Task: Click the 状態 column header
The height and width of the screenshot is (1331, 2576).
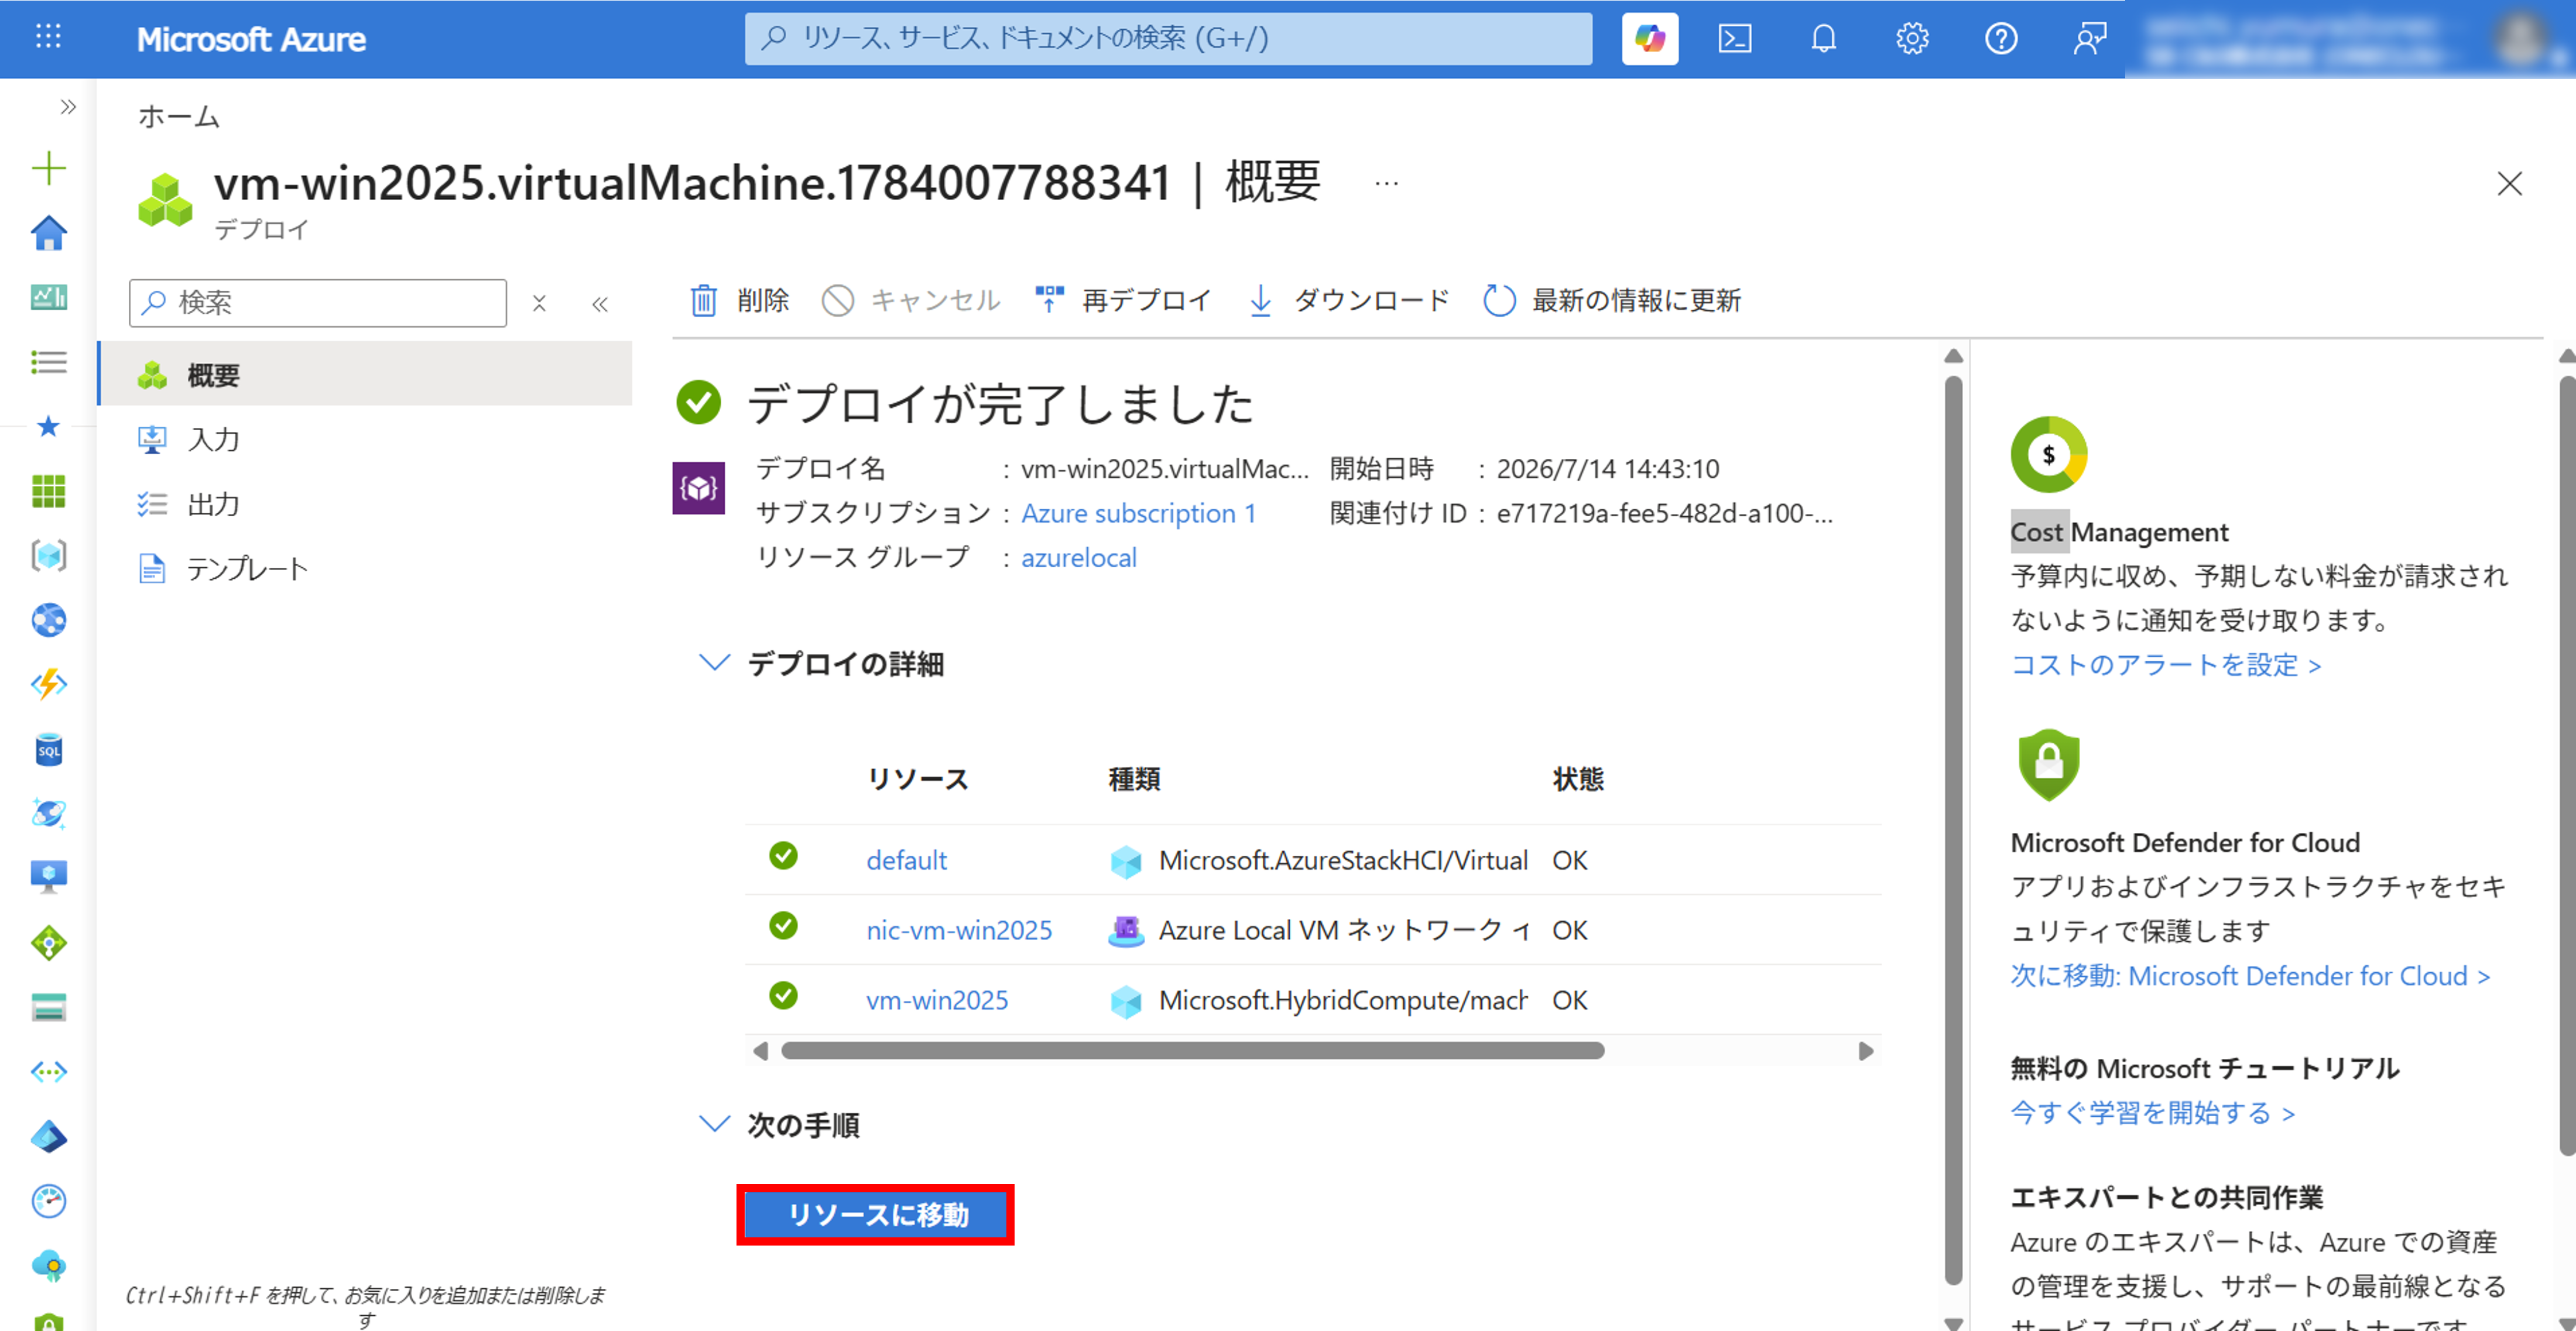Action: [x=1577, y=779]
